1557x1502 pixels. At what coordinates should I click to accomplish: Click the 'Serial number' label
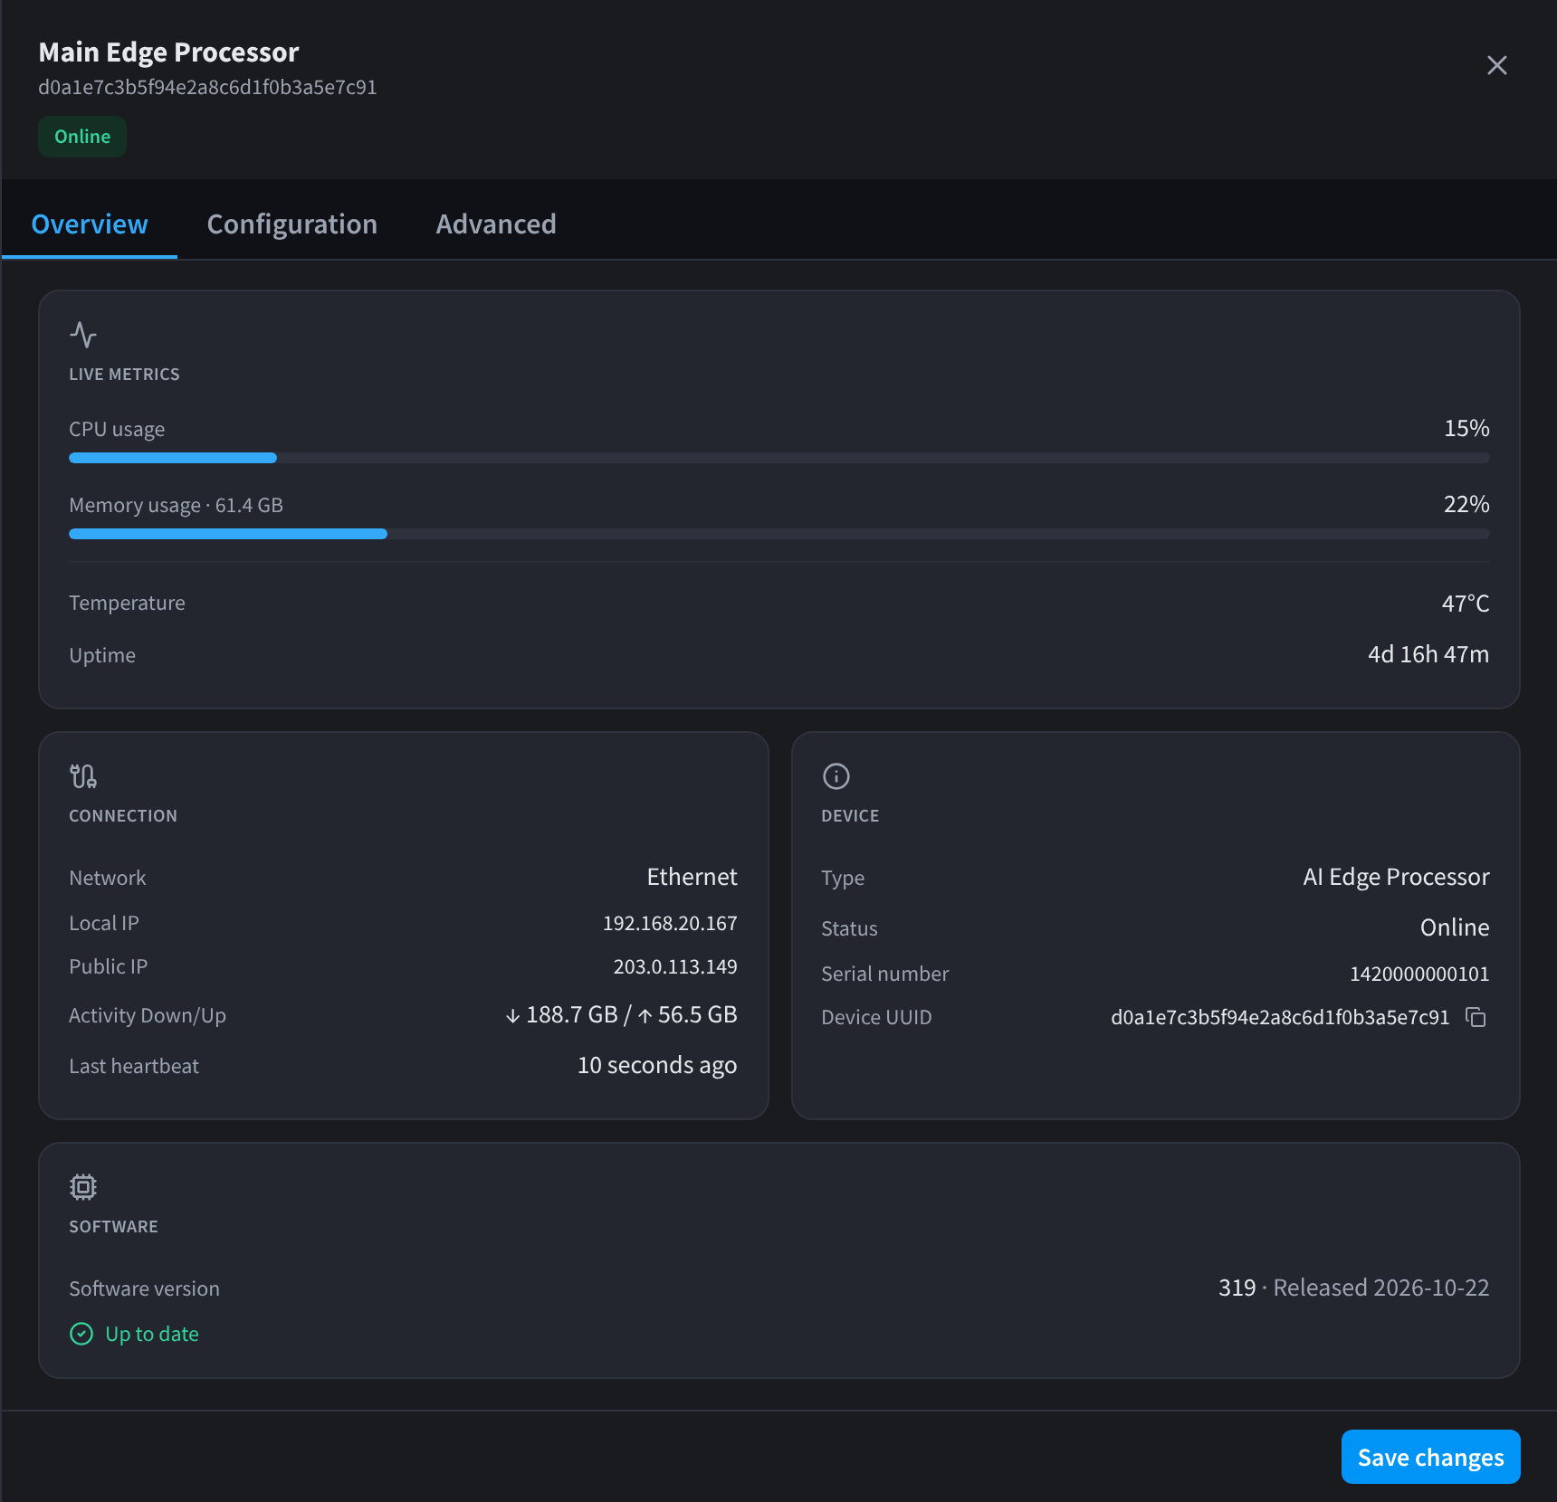click(885, 974)
